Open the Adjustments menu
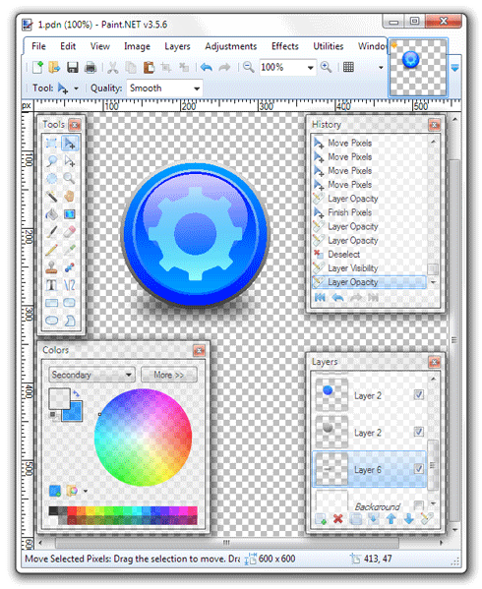This screenshot has width=482, height=589. click(230, 46)
